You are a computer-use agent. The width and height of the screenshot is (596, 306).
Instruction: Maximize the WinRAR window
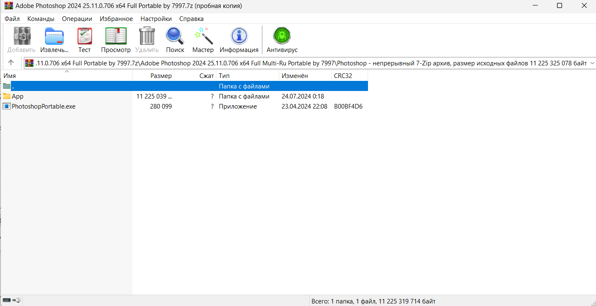tap(560, 6)
